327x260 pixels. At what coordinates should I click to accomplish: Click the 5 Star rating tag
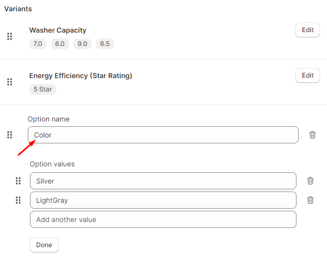click(43, 89)
